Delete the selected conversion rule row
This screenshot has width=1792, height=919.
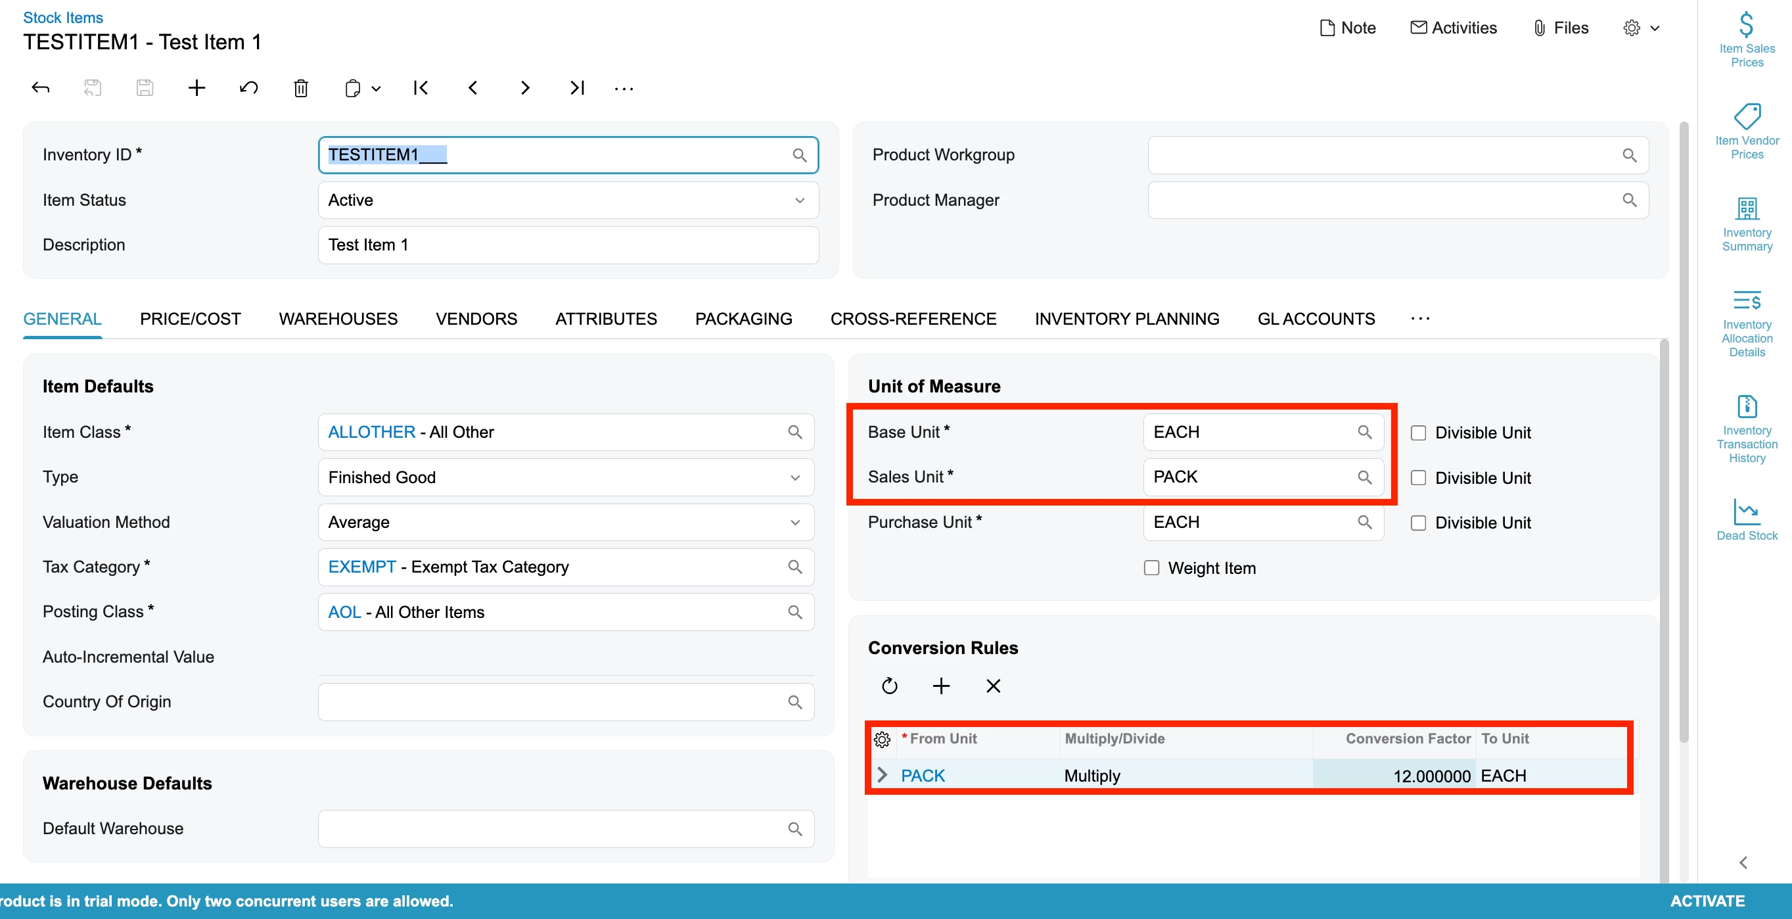pos(993,686)
